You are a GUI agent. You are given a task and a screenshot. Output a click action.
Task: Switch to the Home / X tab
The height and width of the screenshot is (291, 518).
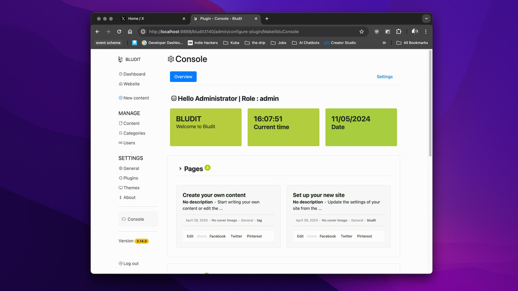(153, 19)
